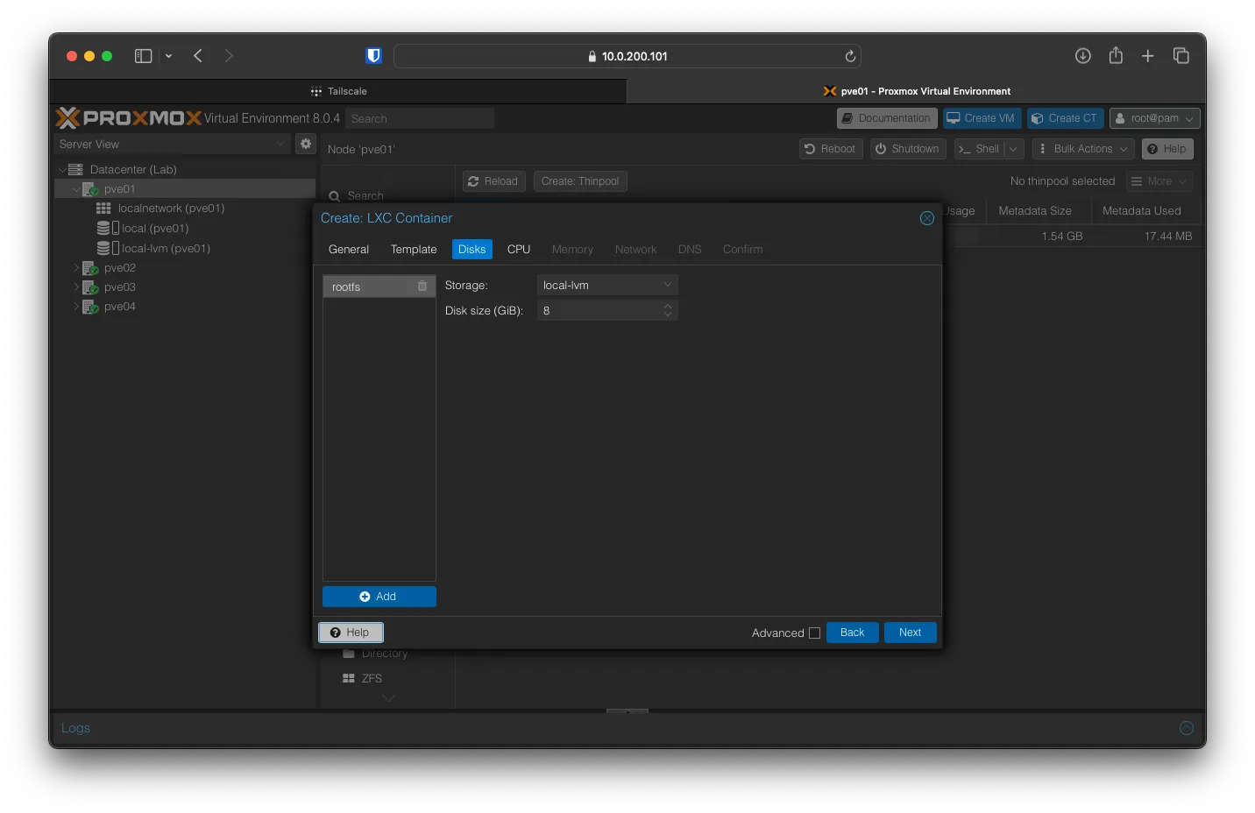This screenshot has width=1255, height=813.
Task: Open the Storage local-lvm dropdown
Action: 668,285
